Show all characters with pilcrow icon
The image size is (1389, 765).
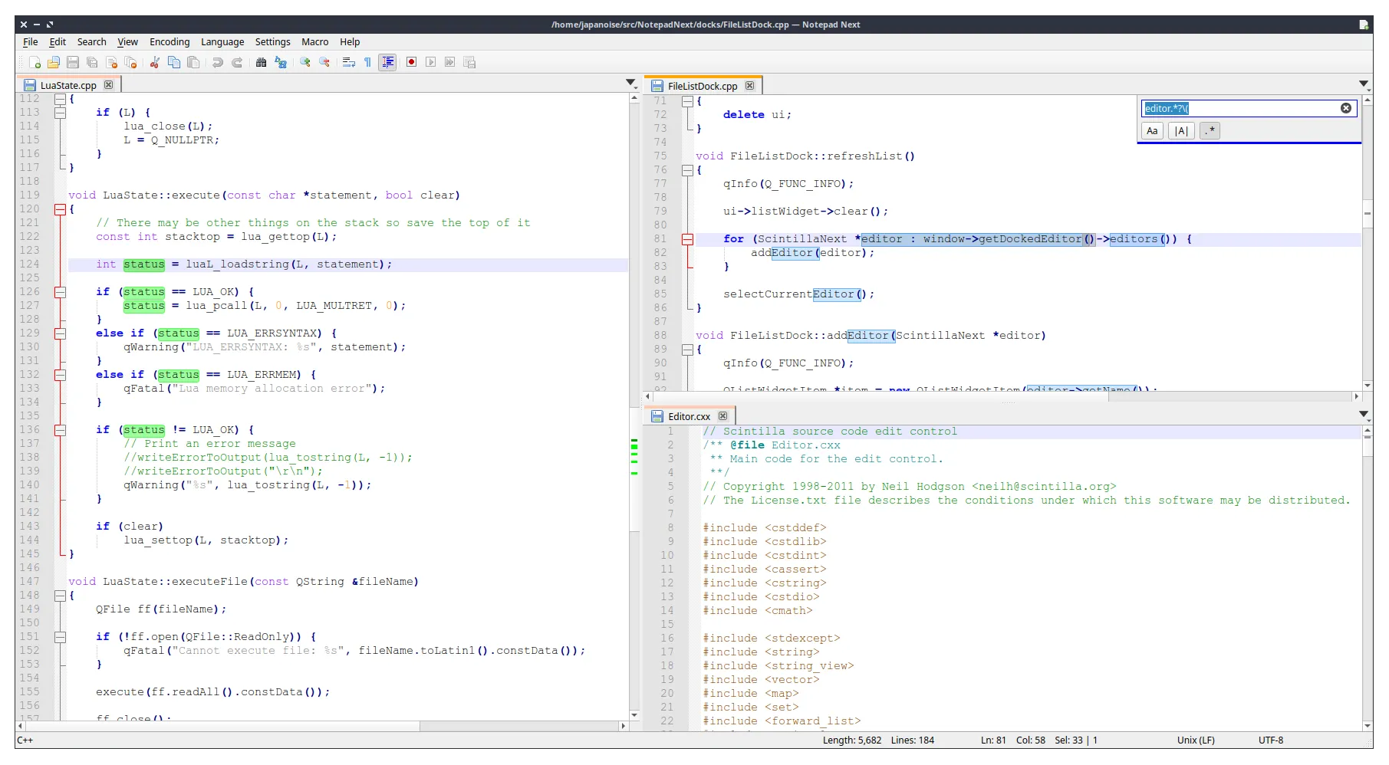pyautogui.click(x=367, y=62)
